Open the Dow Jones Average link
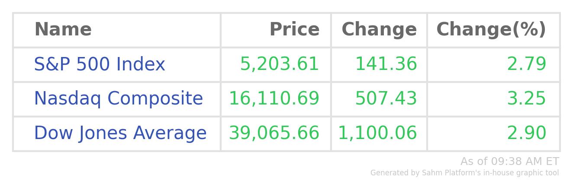The width and height of the screenshot is (573, 190). point(120,133)
